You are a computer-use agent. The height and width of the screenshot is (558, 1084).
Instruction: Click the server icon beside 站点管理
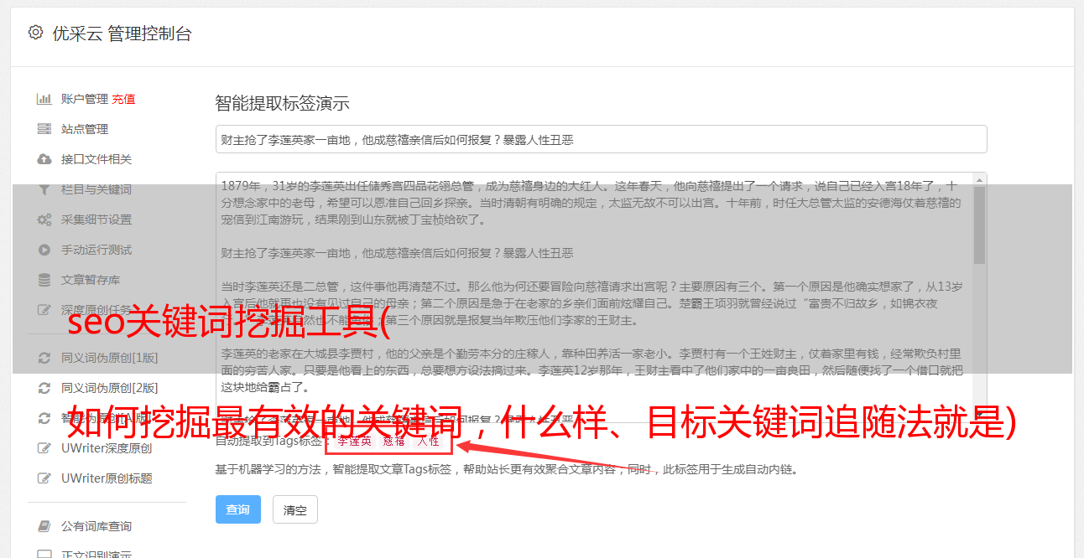coord(44,129)
